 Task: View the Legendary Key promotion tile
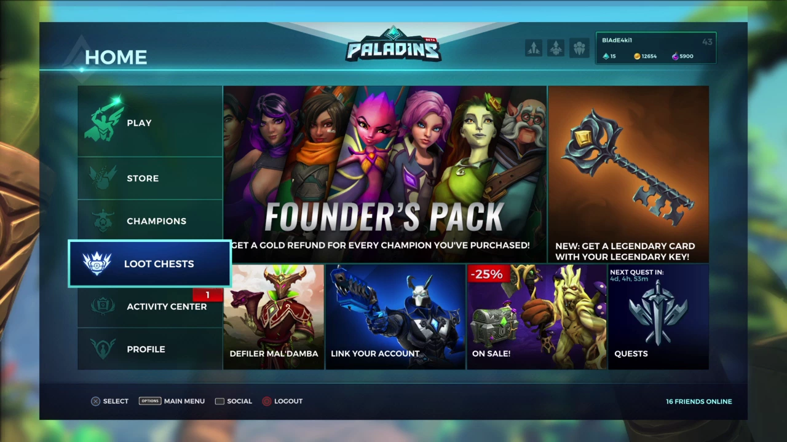coord(628,174)
